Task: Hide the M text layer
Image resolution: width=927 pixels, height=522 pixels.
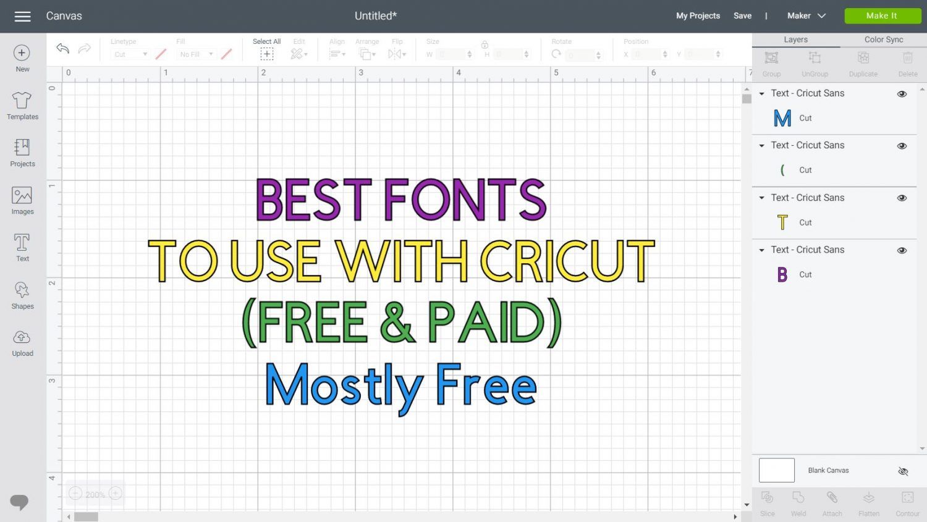Action: coord(902,94)
